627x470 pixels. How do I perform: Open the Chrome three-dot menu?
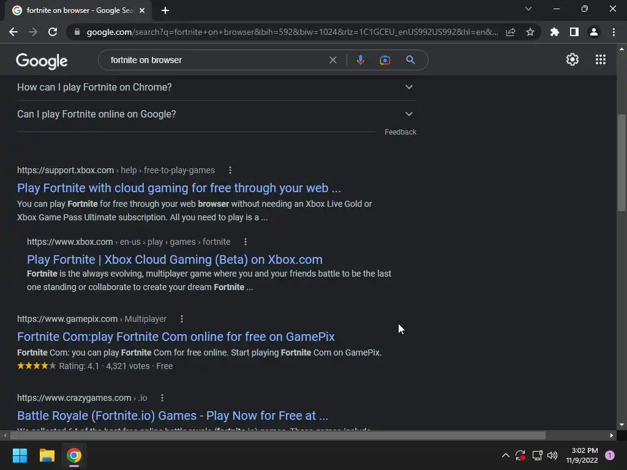pyautogui.click(x=614, y=32)
